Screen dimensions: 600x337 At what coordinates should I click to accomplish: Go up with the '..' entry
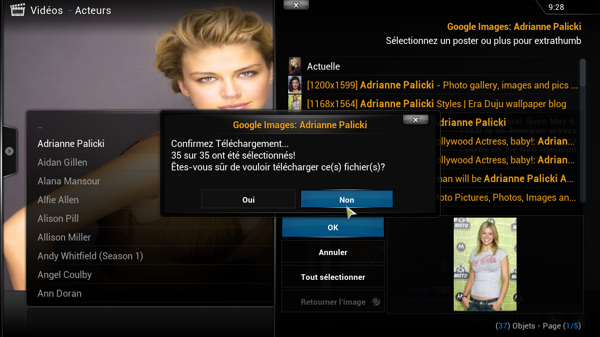[150, 125]
